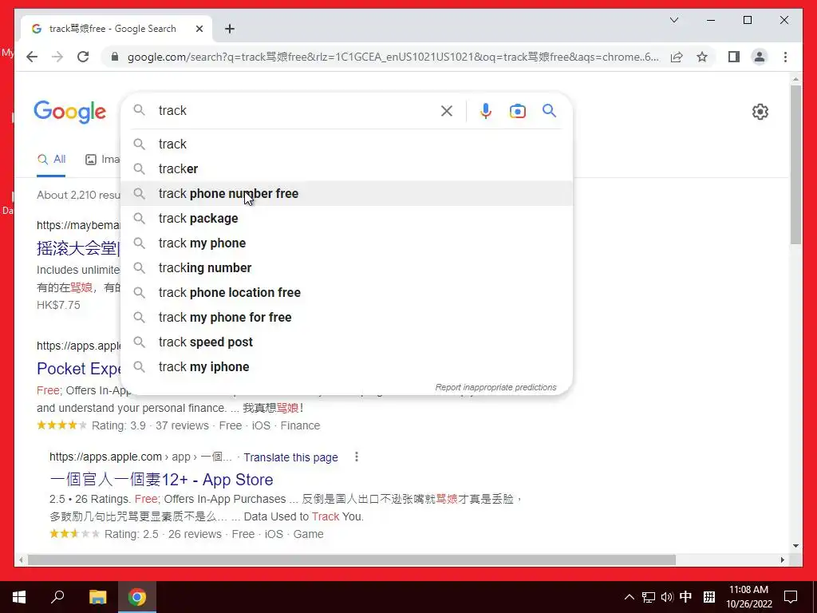Choose 'tracking number' suggestion
817x613 pixels.
(346, 268)
